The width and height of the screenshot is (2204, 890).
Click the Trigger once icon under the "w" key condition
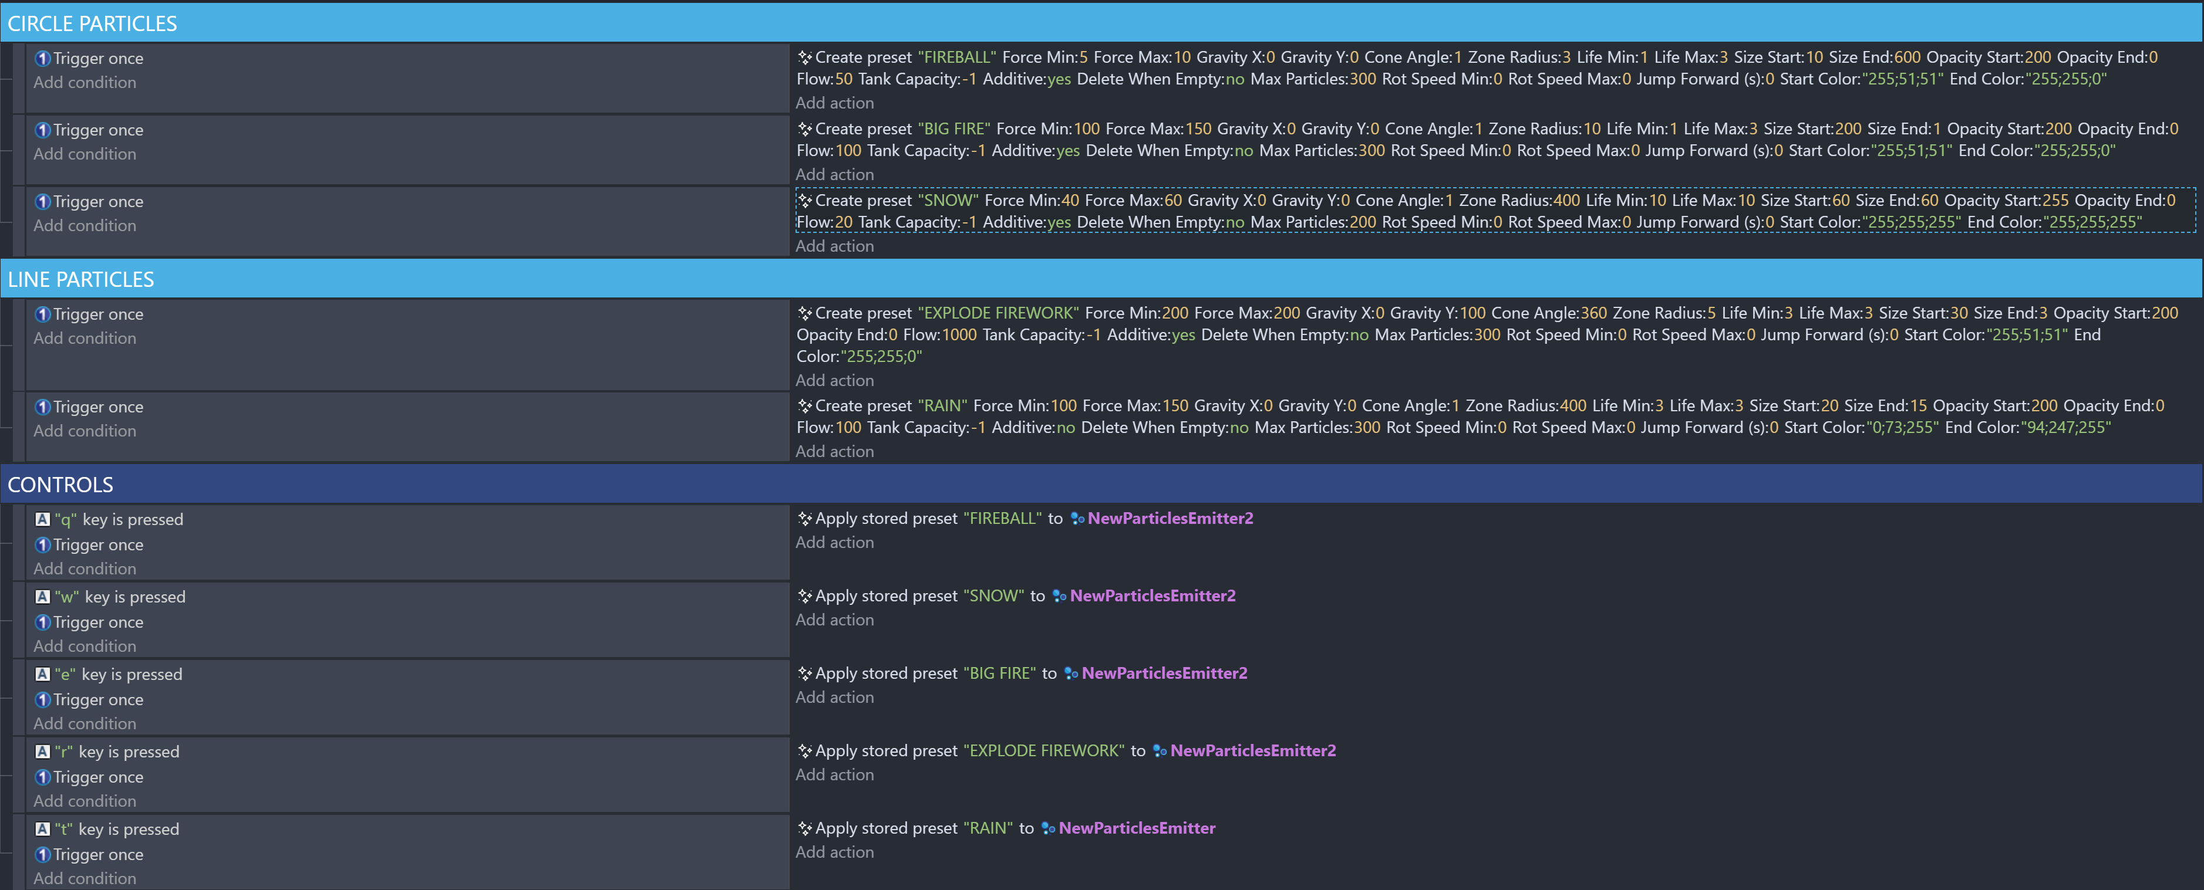click(x=43, y=622)
